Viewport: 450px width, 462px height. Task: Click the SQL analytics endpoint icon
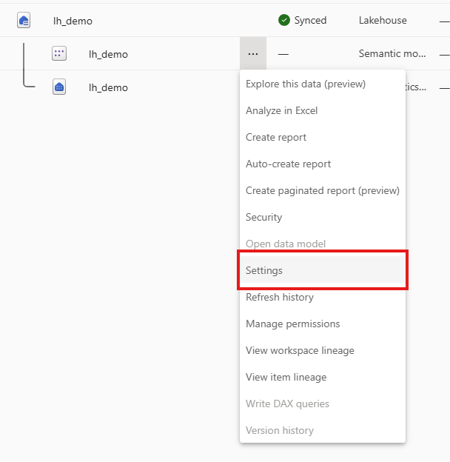pos(59,87)
